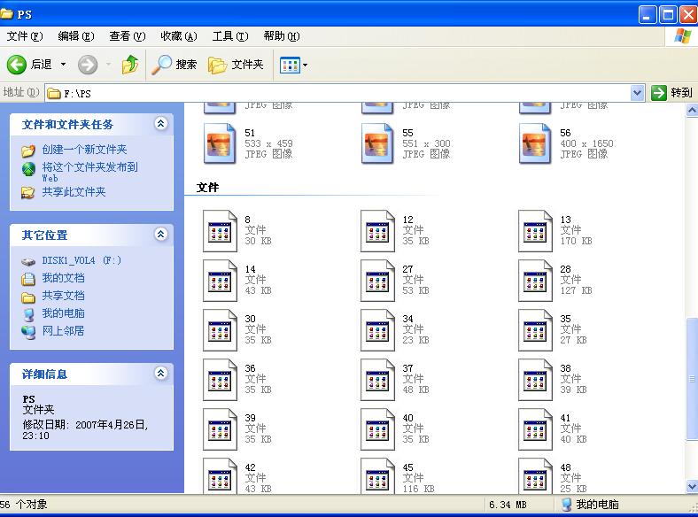698x517 pixels.
Task: Collapse the 文件和文件夹任务 panel
Action: [160, 123]
